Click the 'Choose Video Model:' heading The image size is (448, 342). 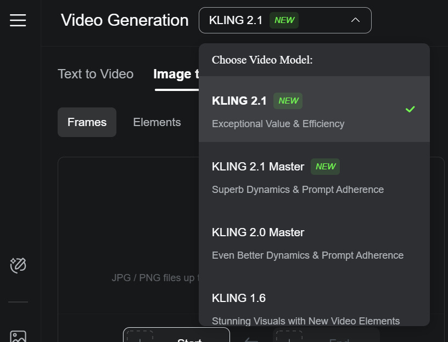point(262,60)
